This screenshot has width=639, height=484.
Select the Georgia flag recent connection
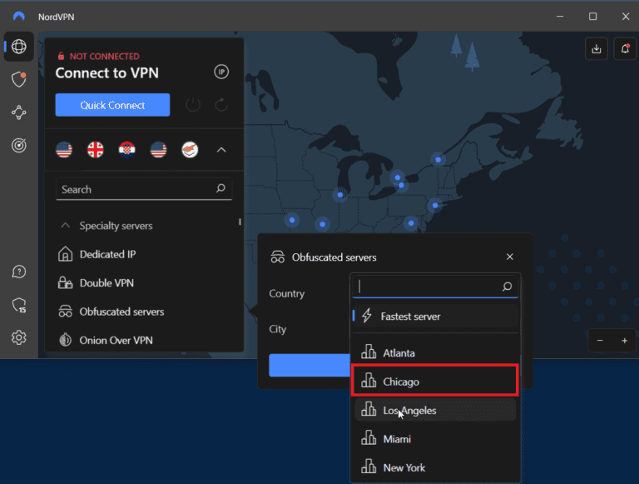[x=96, y=150]
